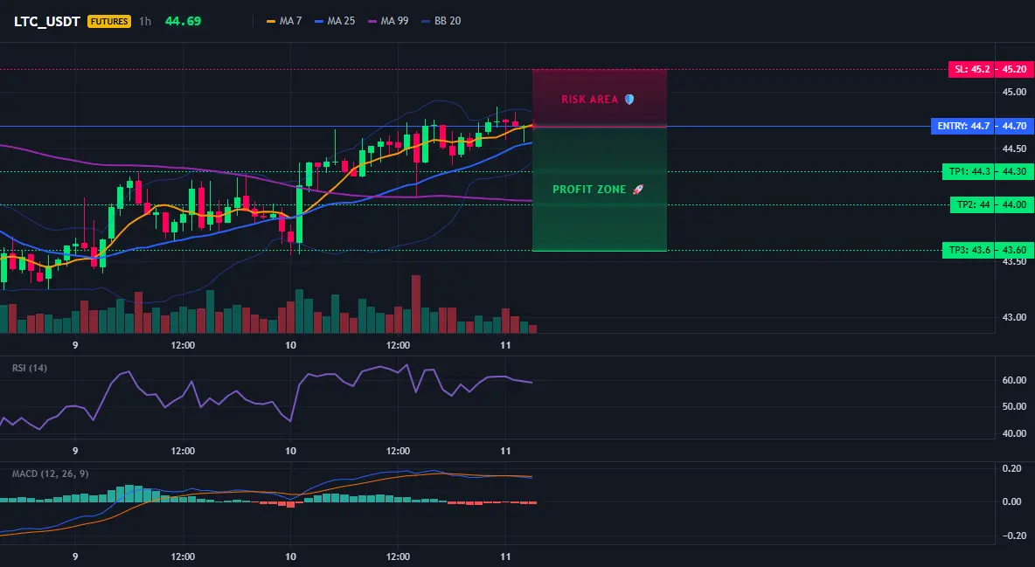The height and width of the screenshot is (567, 1035).
Task: Click the 43.00 price axis value
Action: tap(1015, 317)
